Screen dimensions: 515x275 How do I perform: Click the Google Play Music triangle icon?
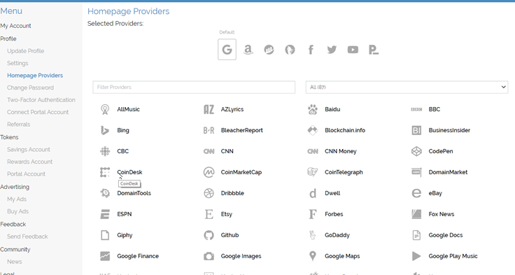click(x=416, y=256)
